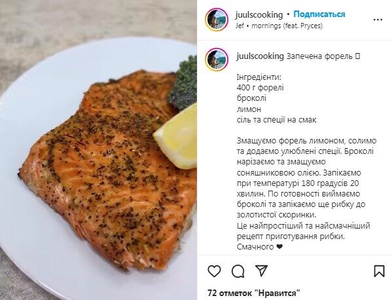Click the Смачного closing line
392x300 pixels.
(x=260, y=247)
